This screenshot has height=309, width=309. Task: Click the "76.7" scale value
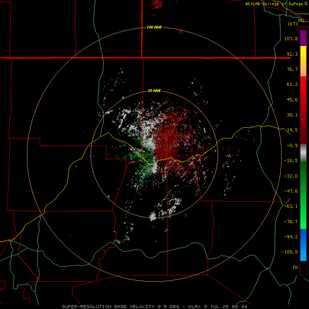click(x=292, y=69)
